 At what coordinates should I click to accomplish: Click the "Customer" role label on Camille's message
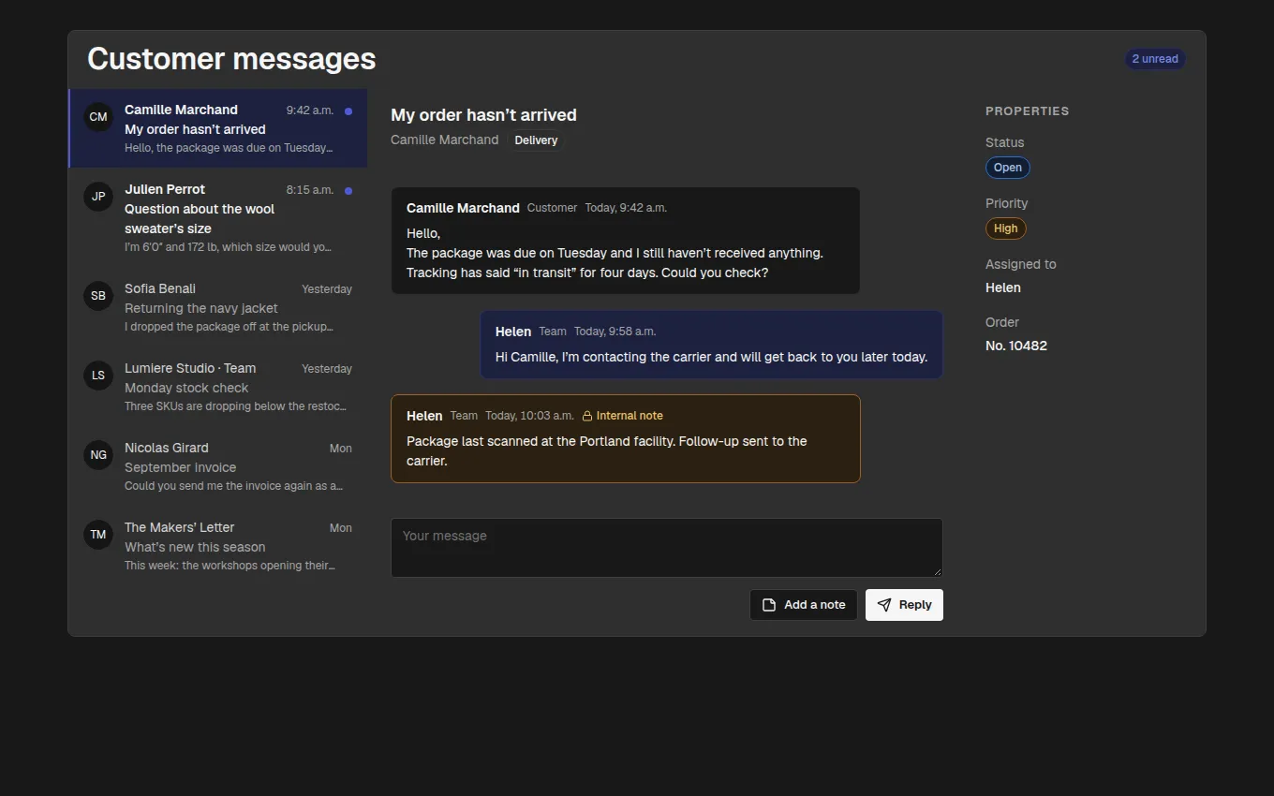point(552,208)
